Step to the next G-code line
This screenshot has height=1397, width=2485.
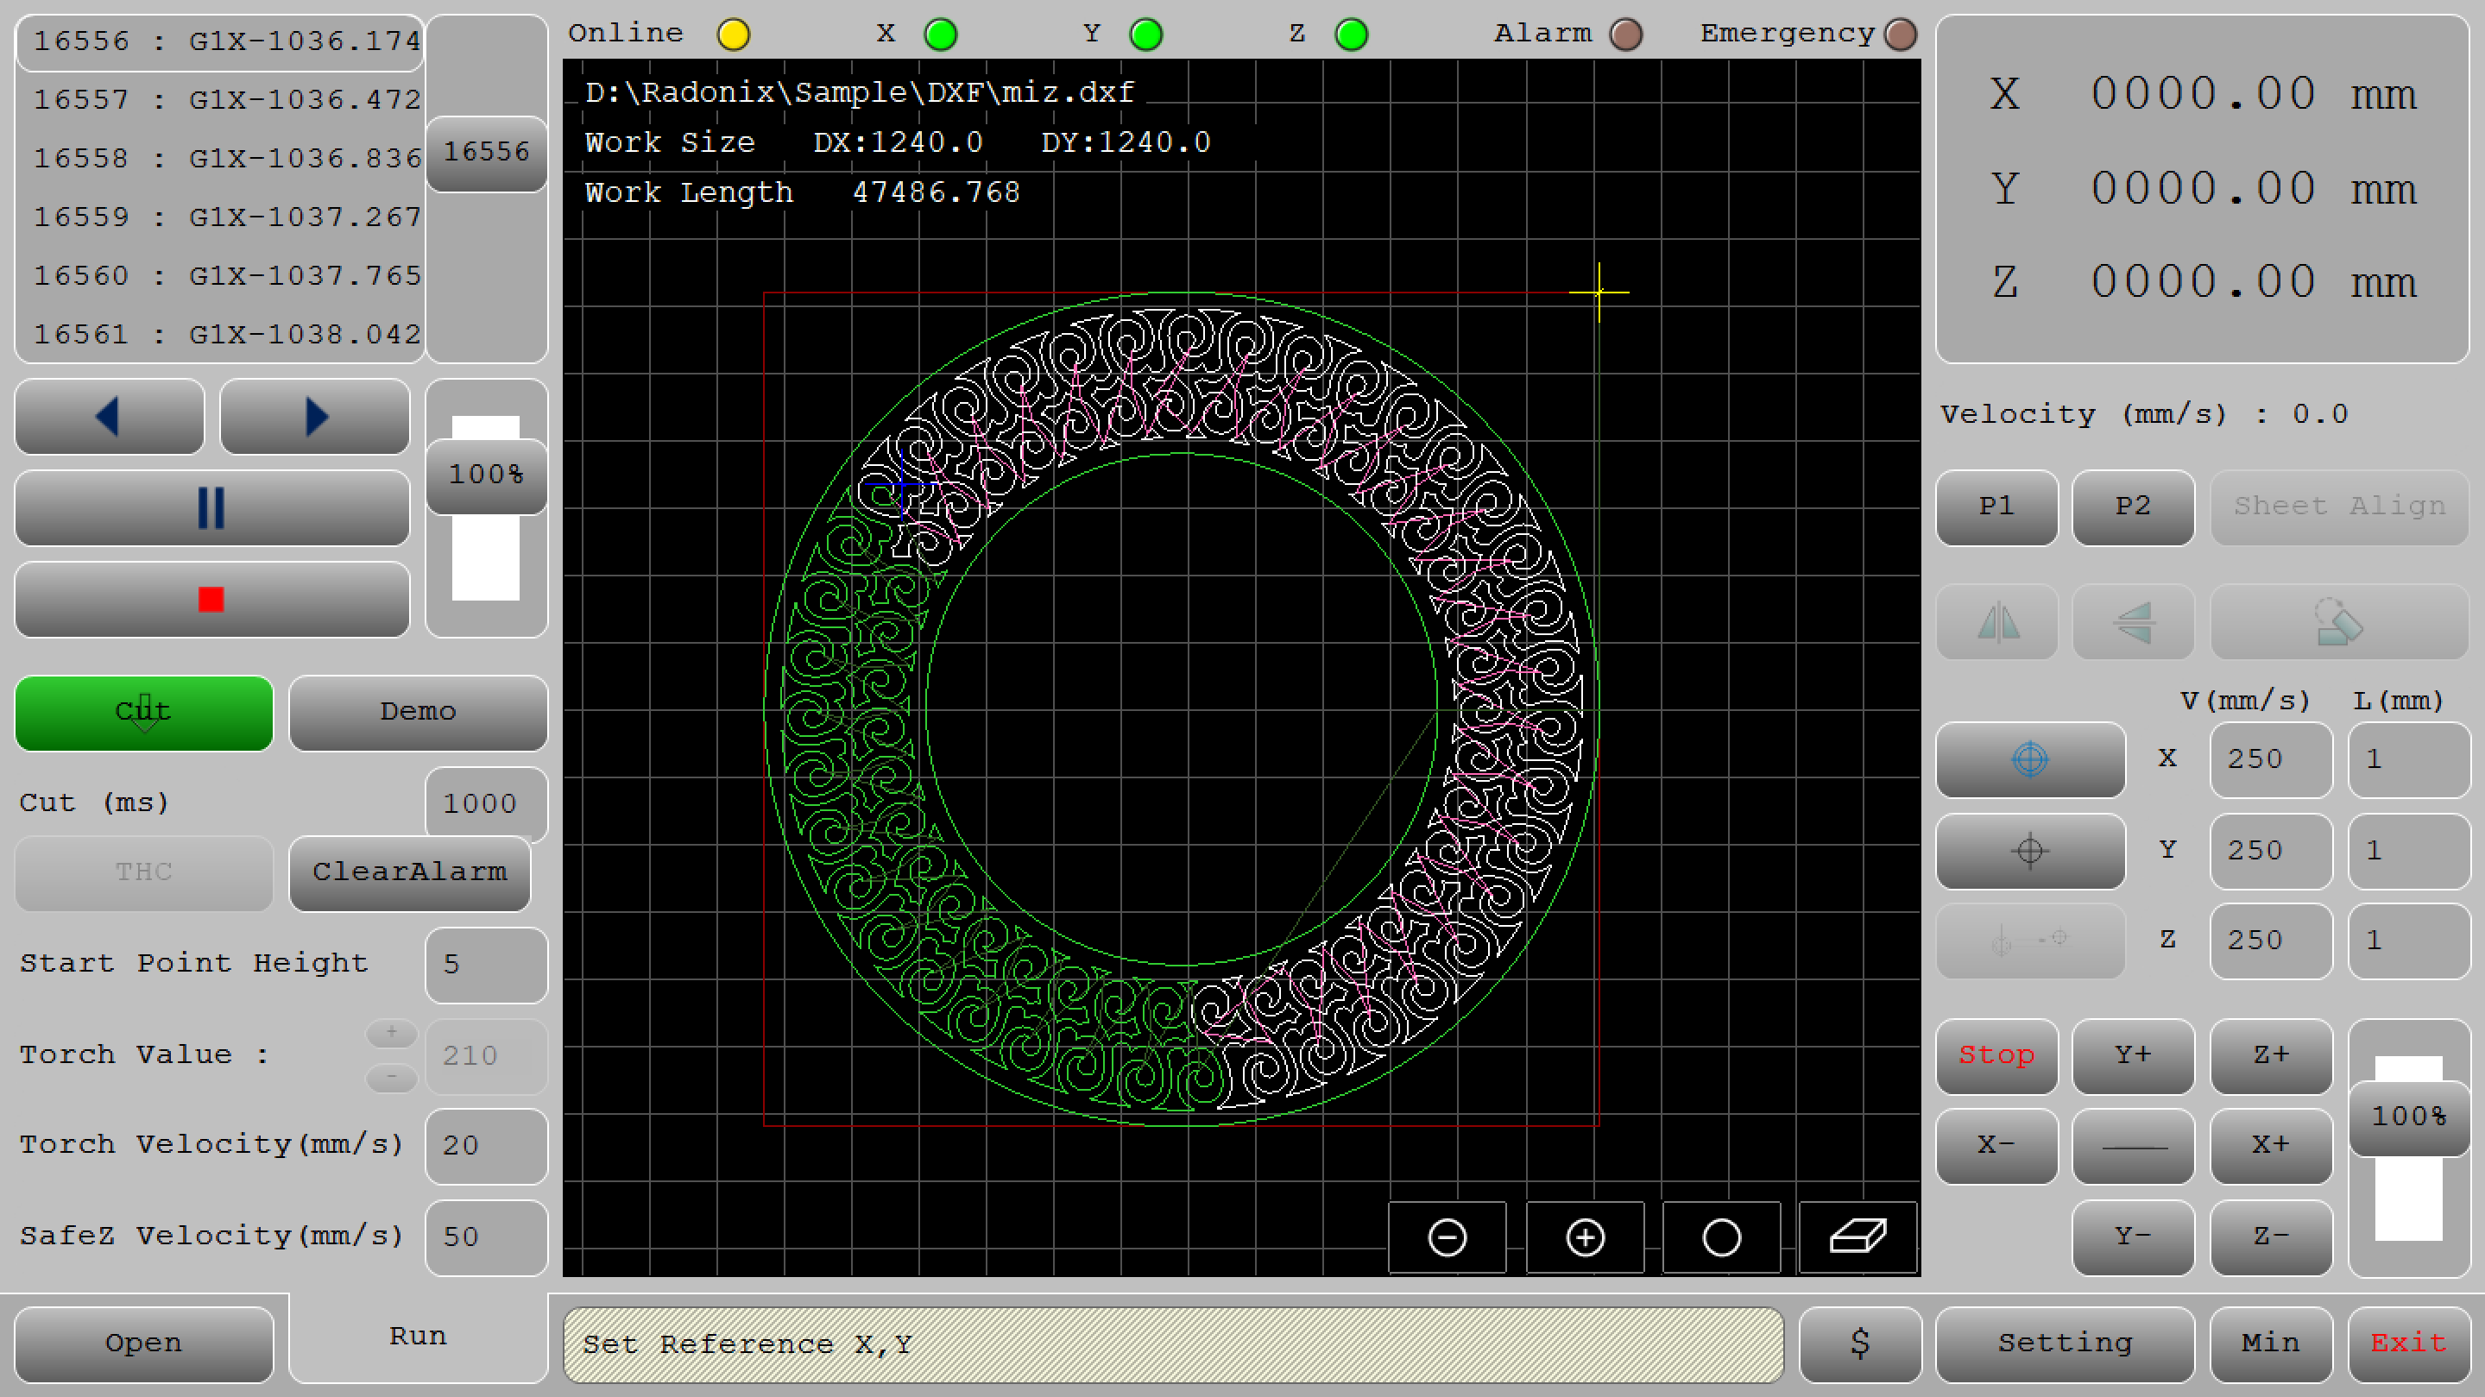tap(314, 417)
